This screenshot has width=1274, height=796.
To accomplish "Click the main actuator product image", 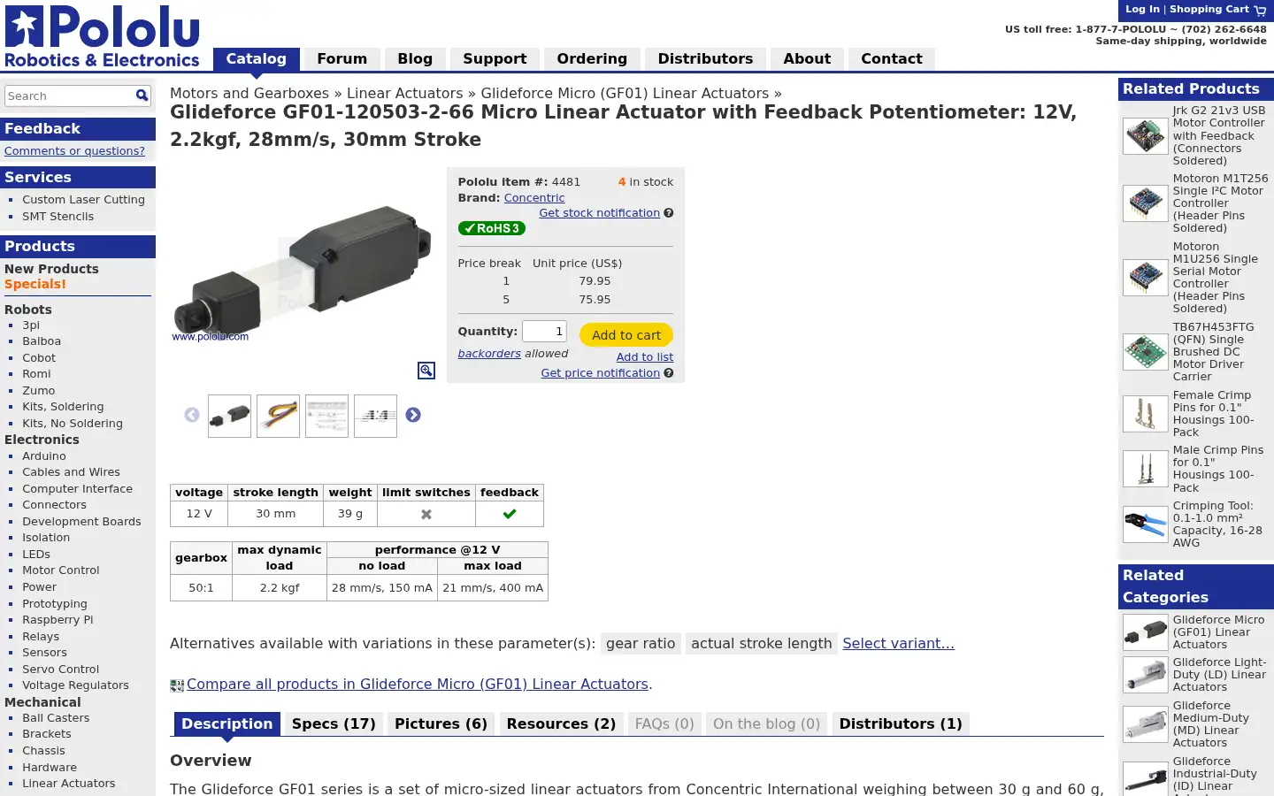I will click(303, 274).
